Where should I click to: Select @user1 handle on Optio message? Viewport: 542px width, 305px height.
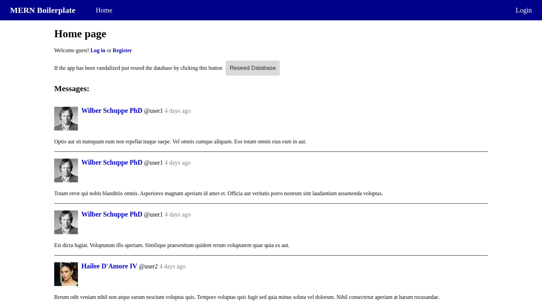coord(153,111)
